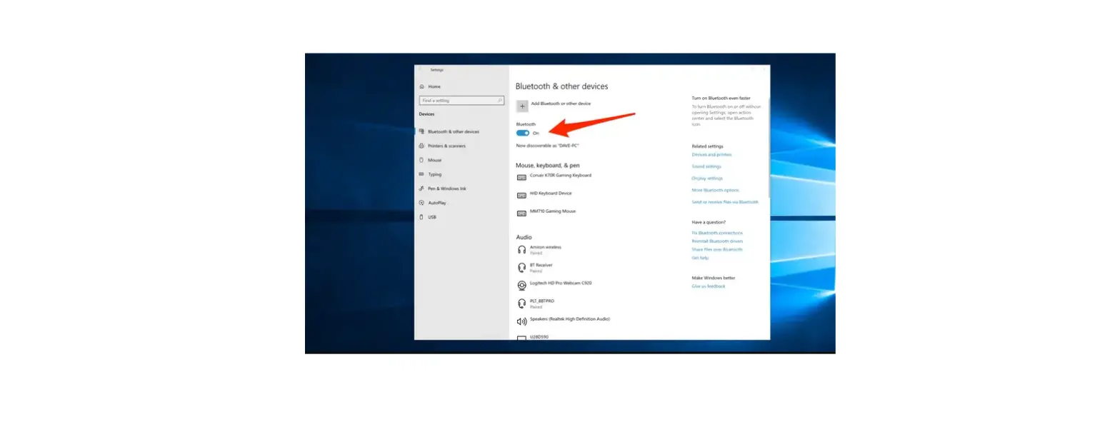Select the BT Receiver device name
This screenshot has width=1120, height=422.
[541, 265]
